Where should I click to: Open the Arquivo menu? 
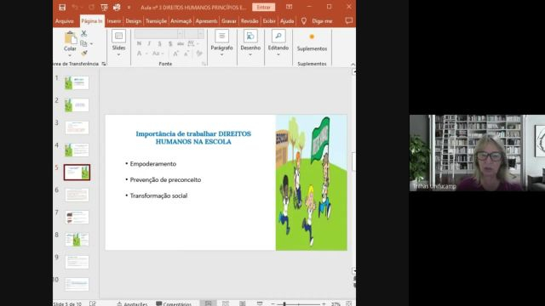(x=65, y=21)
